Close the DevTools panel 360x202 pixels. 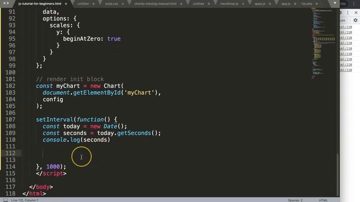356,13
